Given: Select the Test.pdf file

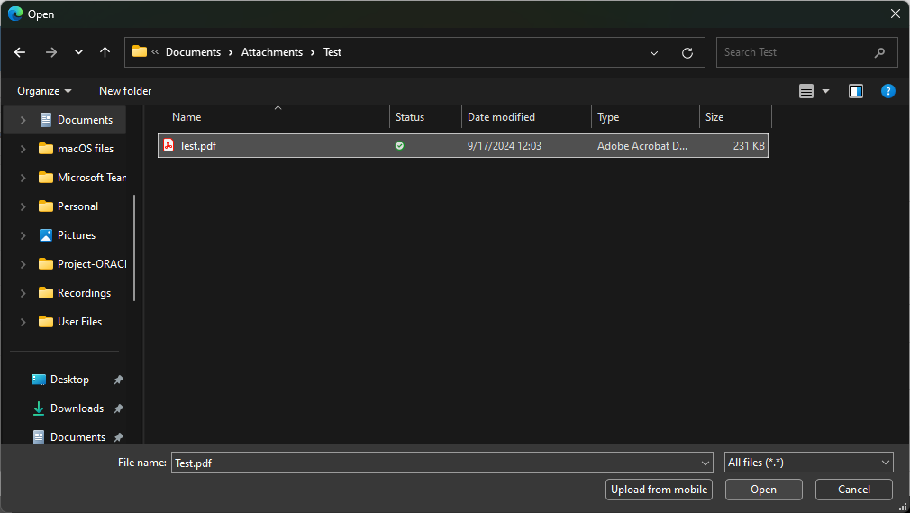Looking at the screenshot, I should (x=197, y=145).
